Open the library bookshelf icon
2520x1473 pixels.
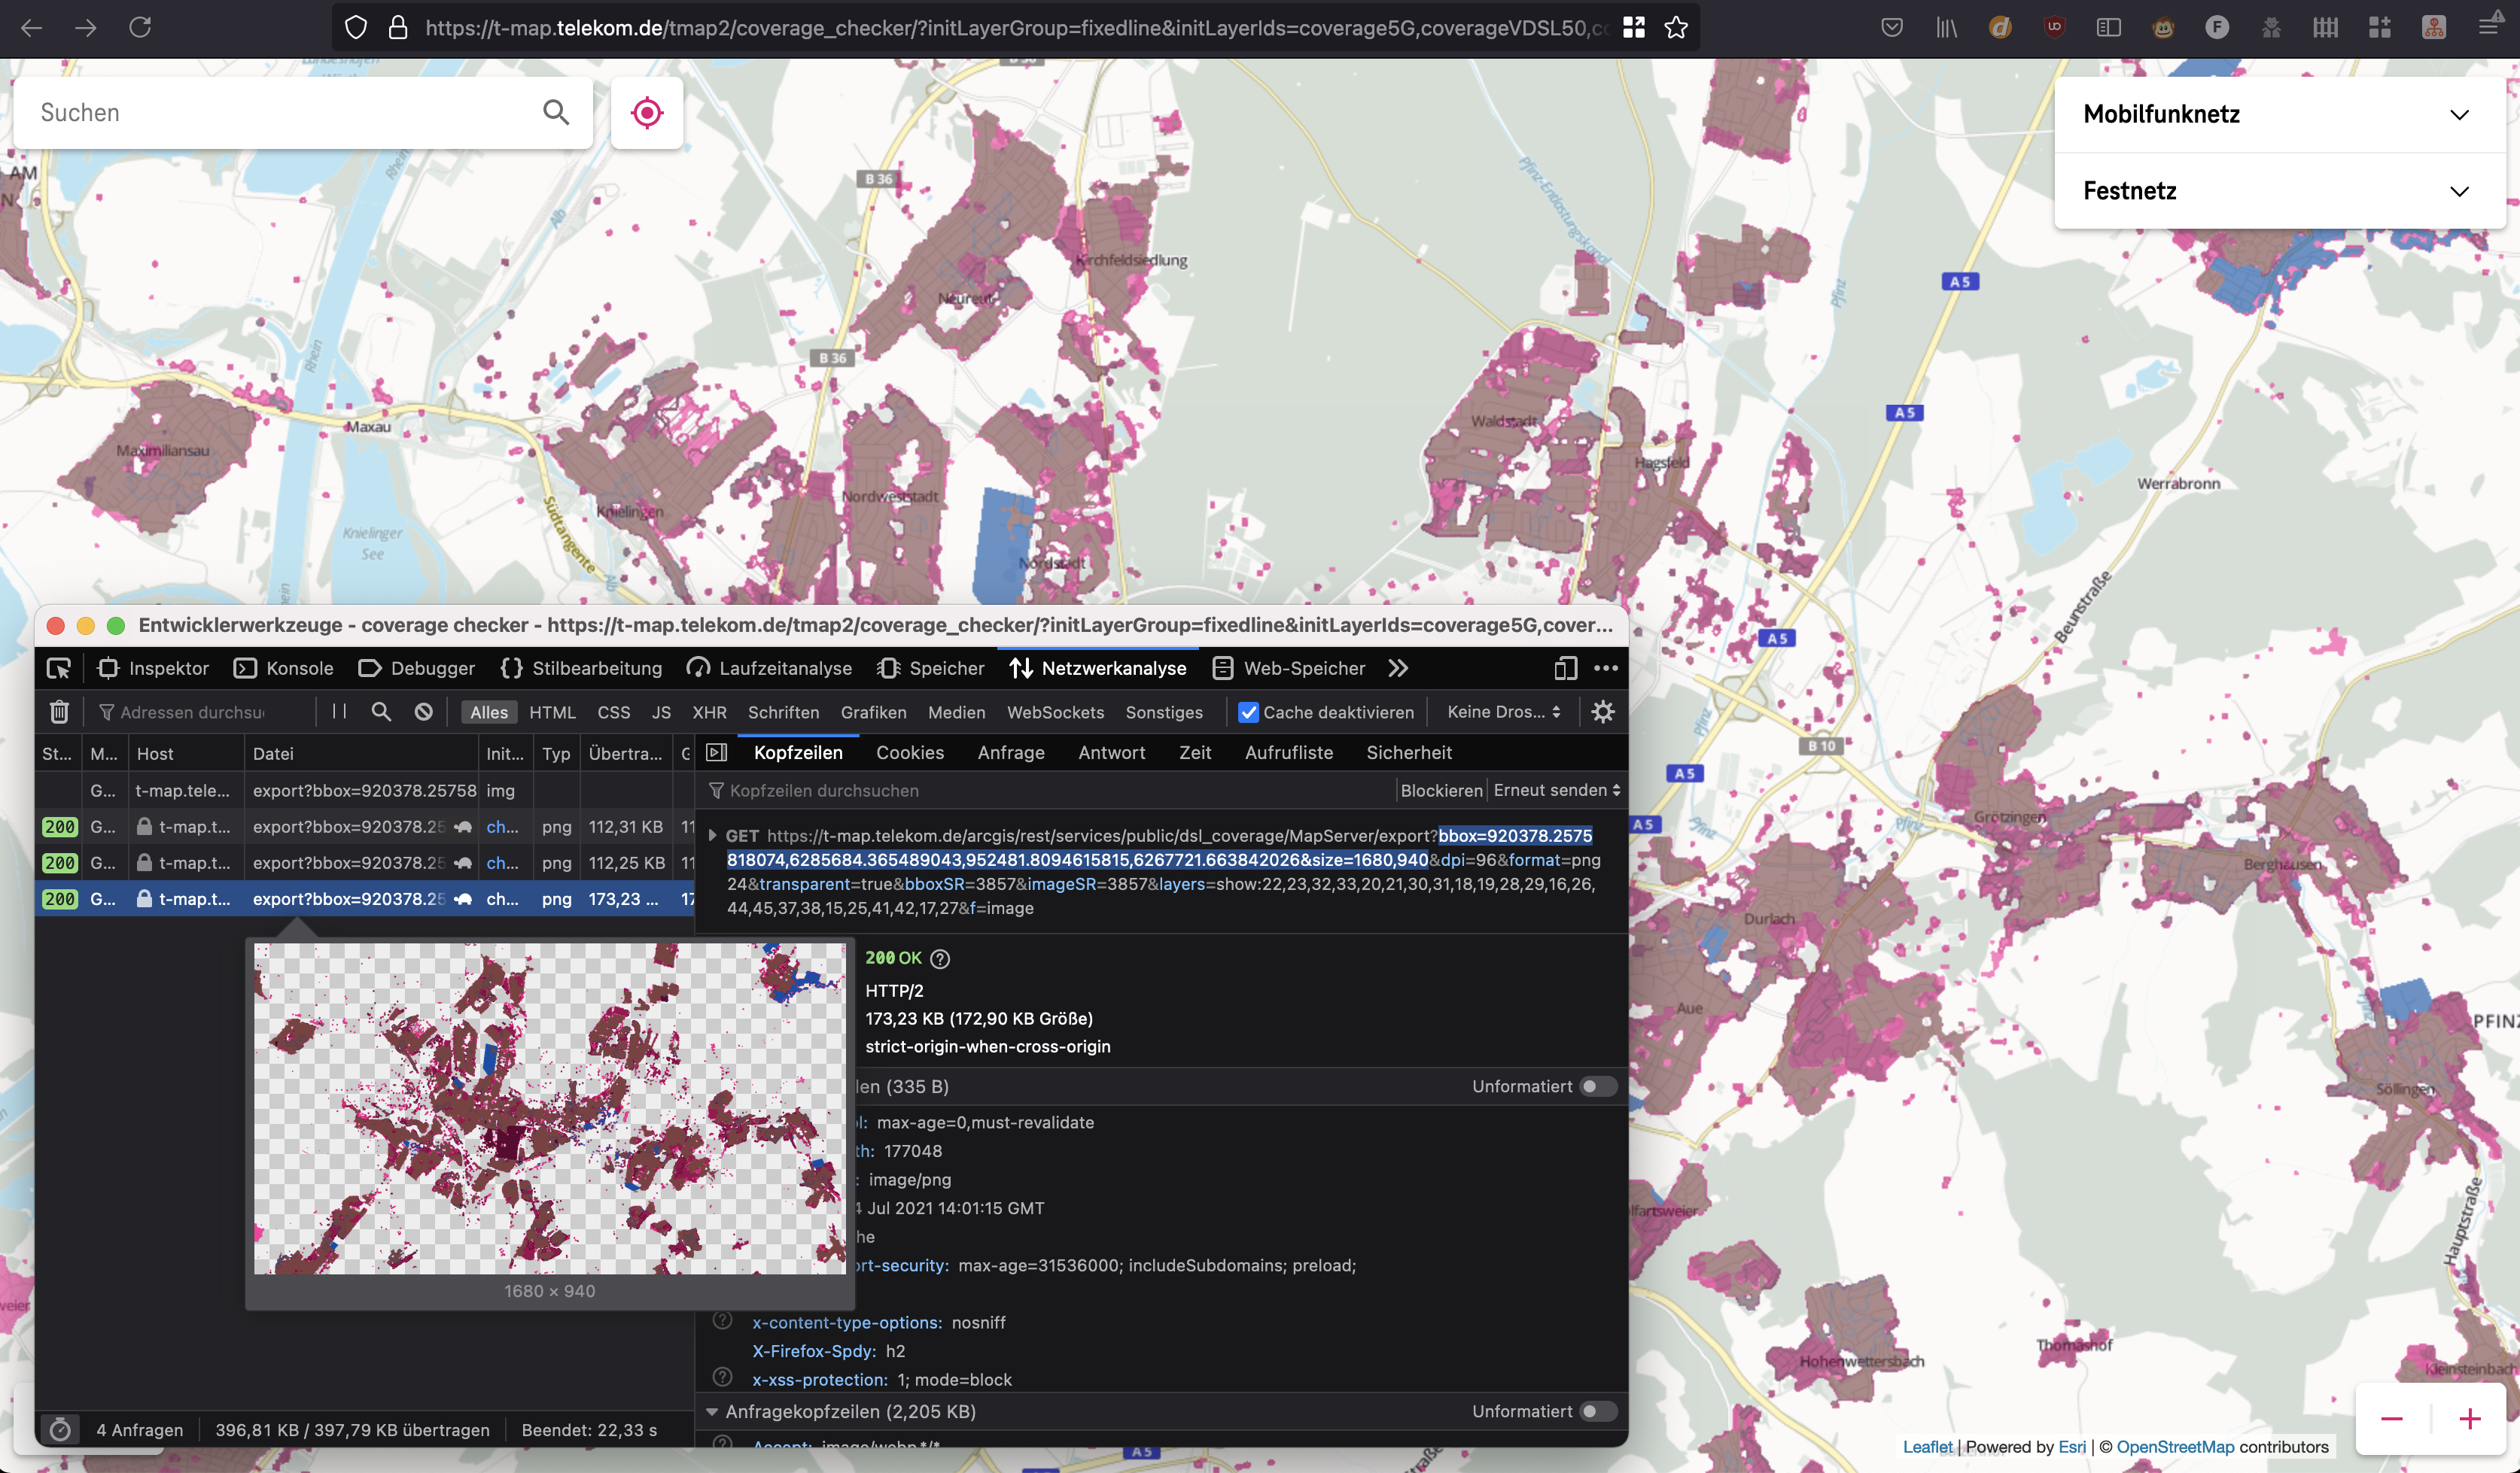1946,28
